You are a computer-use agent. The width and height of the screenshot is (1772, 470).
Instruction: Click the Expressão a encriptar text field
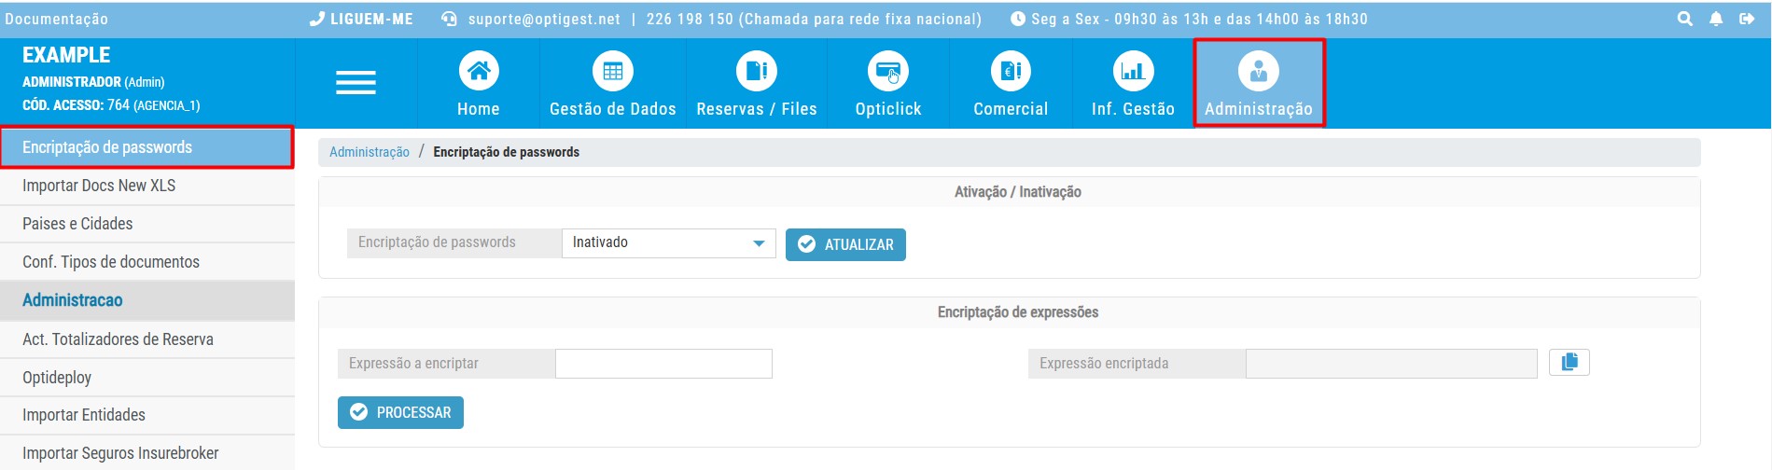click(x=663, y=364)
